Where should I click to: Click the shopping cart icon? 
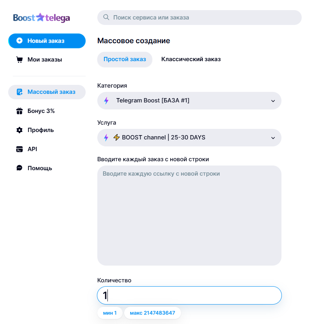[19, 60]
